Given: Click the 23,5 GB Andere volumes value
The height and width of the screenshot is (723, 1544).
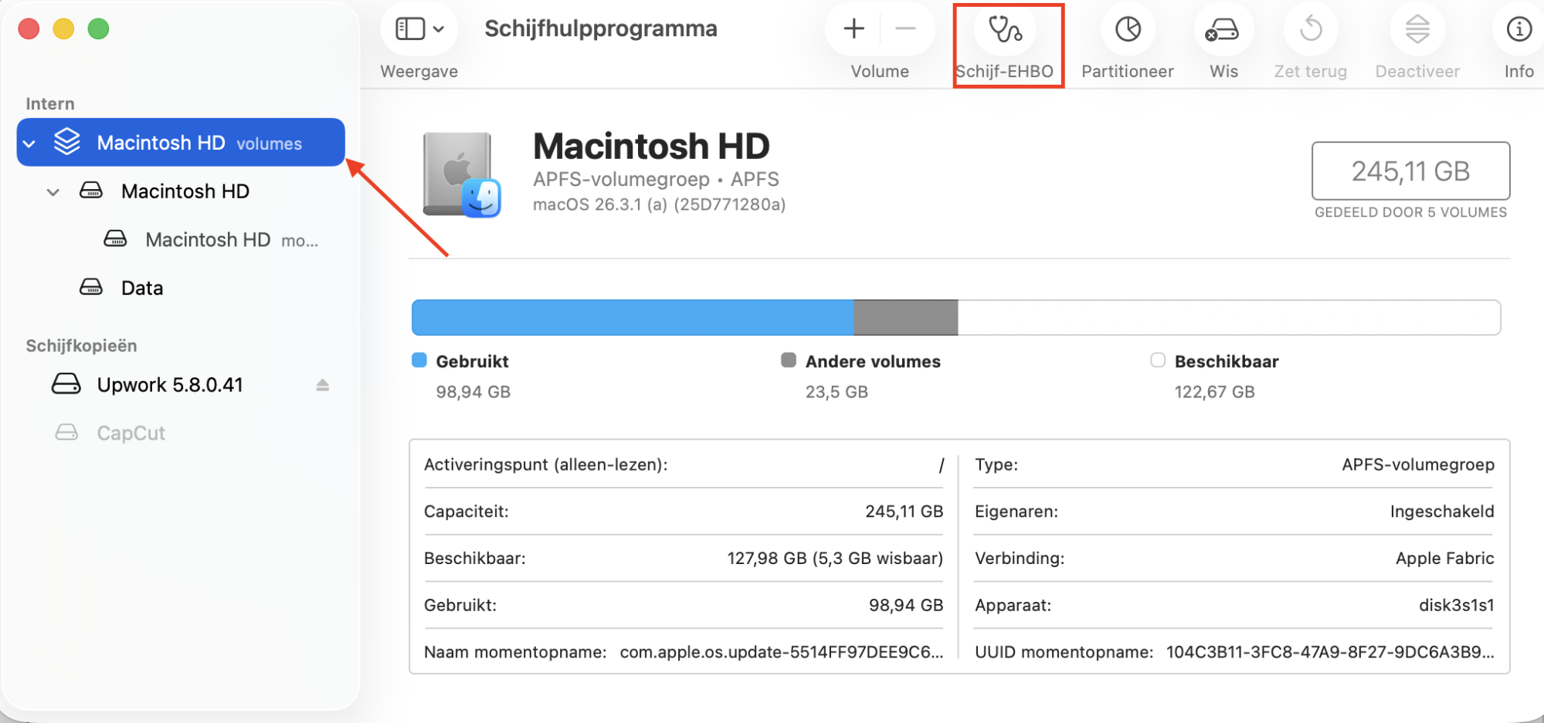Looking at the screenshot, I should 836,392.
